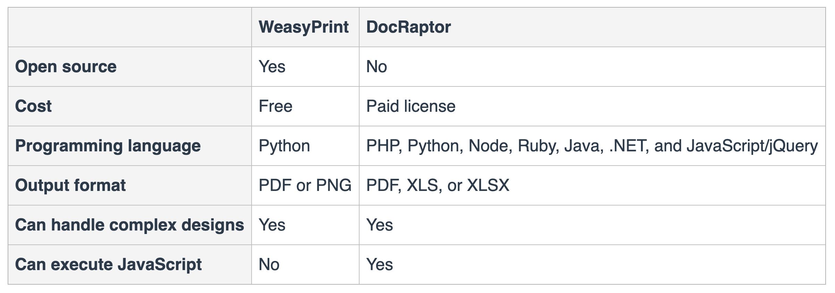This screenshot has height=293, width=835.
Task: Select WeasyPrint's execute JavaScript No cell
Action: tap(269, 265)
